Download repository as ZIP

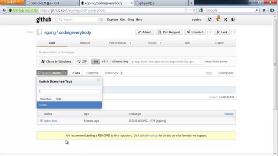pos(82,62)
